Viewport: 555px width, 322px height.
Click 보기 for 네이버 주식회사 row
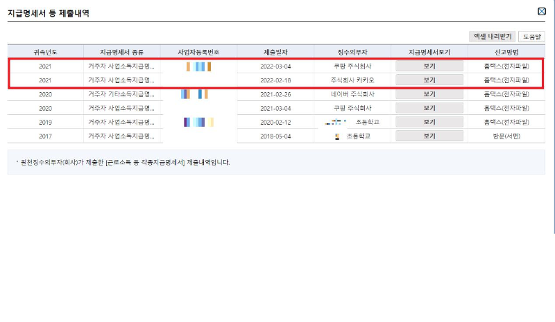tap(429, 94)
